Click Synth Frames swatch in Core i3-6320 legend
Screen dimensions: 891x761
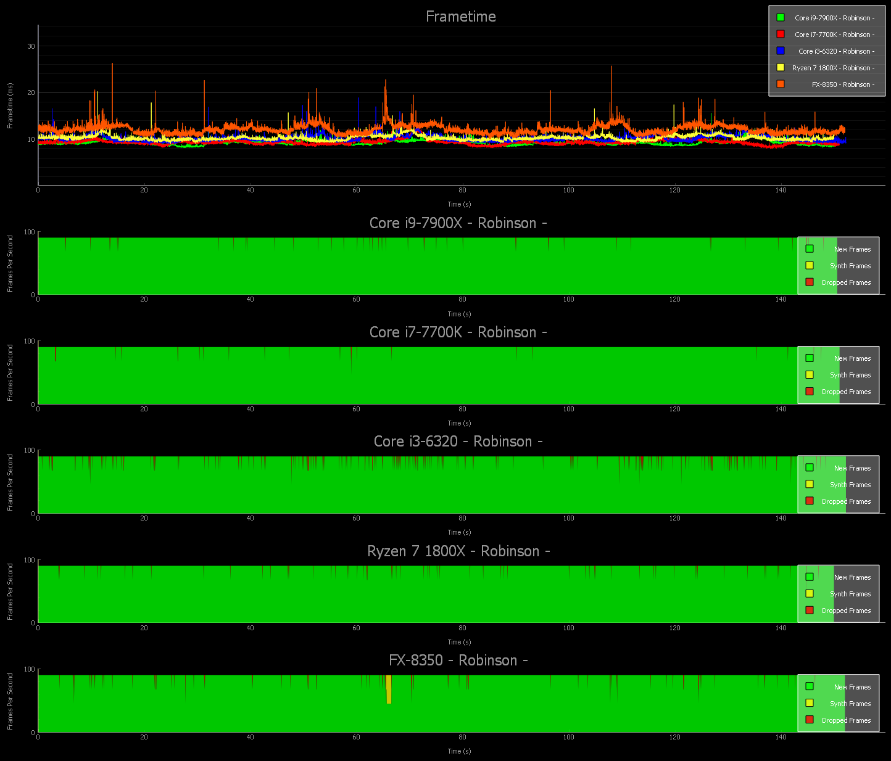(x=810, y=484)
